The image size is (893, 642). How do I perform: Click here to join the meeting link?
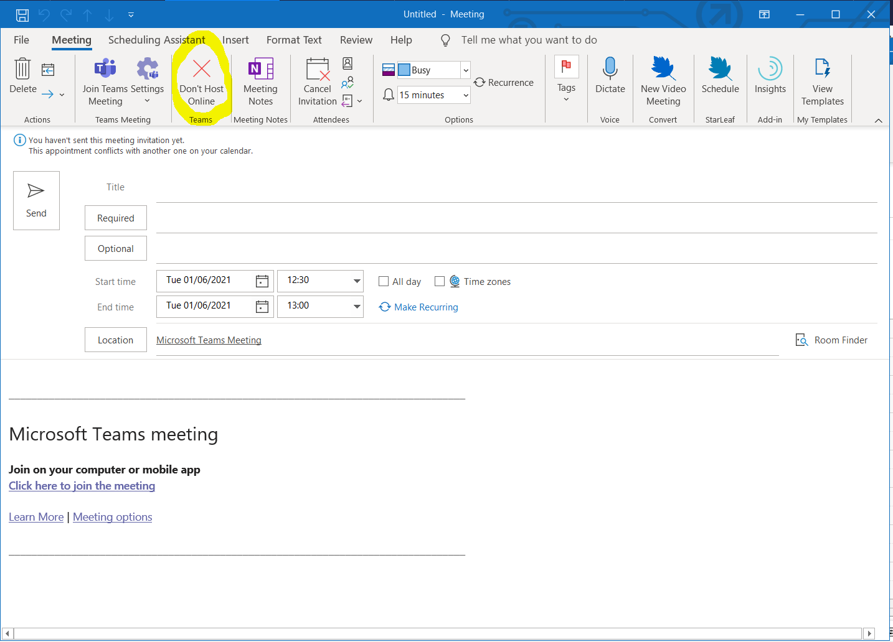[82, 486]
